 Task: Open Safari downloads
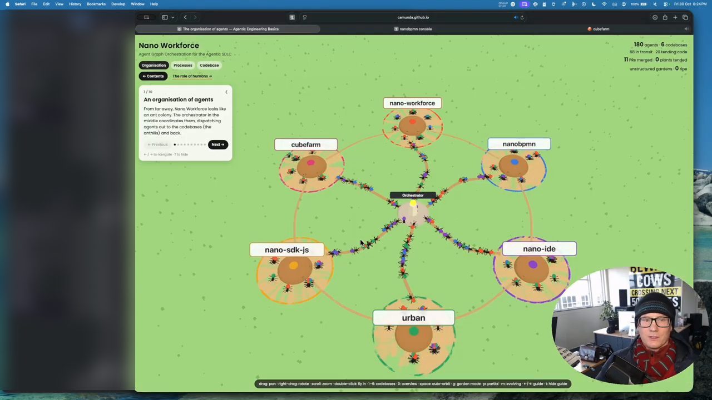(x=655, y=17)
